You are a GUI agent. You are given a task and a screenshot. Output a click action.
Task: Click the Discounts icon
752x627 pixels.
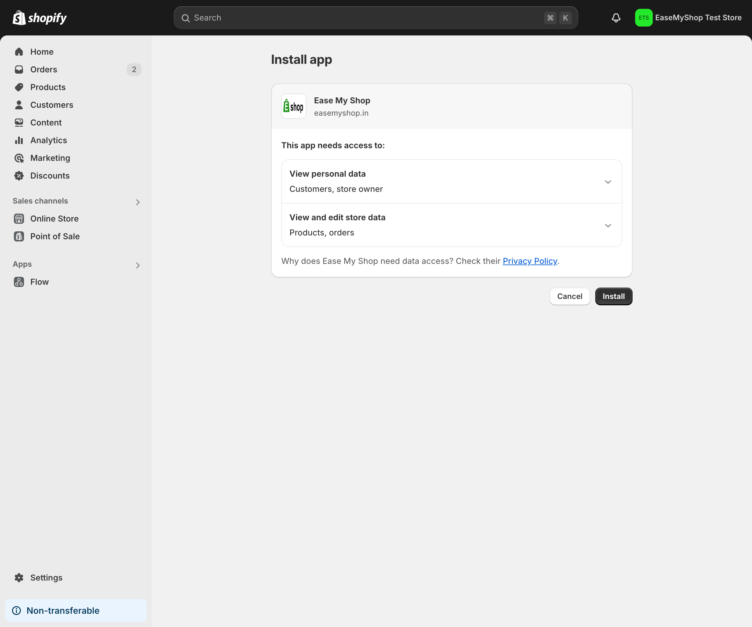tap(19, 175)
